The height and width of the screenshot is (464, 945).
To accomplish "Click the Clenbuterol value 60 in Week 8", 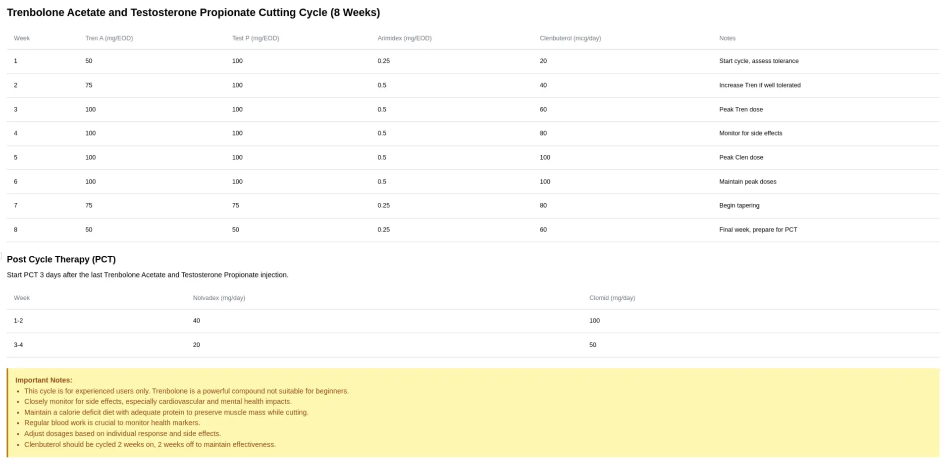I will coord(543,230).
